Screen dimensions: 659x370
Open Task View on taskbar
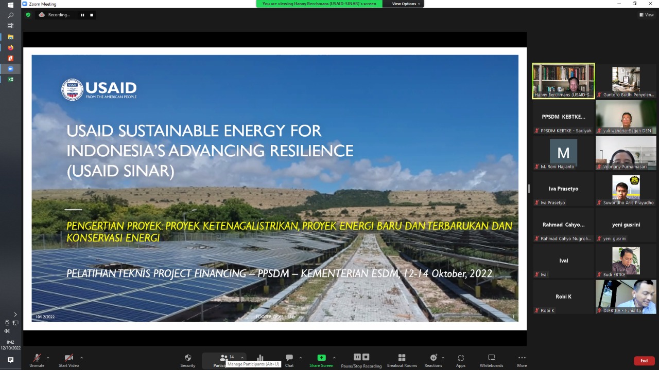[x=10, y=26]
